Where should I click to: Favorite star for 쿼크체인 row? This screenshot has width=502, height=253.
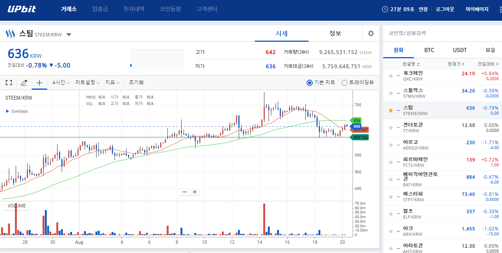pos(391,76)
